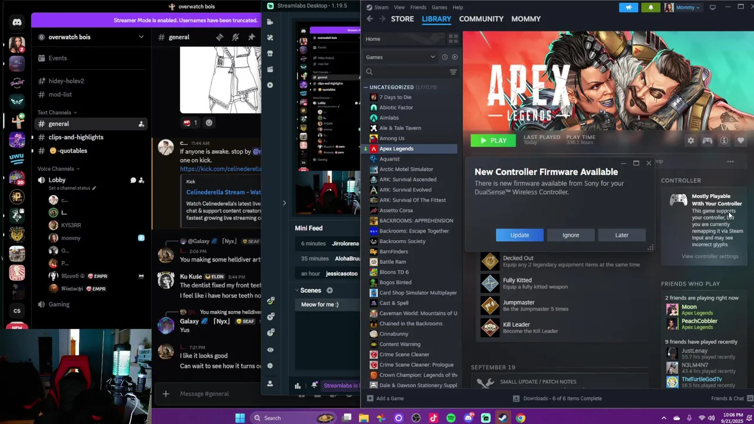Filter ready-to-play games in Steam

(454, 57)
